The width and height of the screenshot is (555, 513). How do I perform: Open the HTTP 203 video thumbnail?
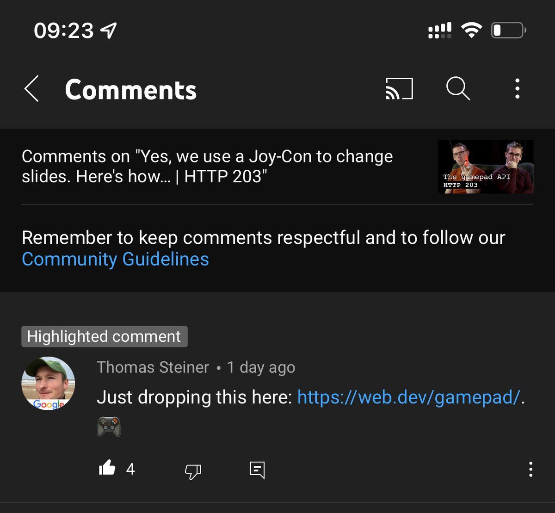[486, 167]
